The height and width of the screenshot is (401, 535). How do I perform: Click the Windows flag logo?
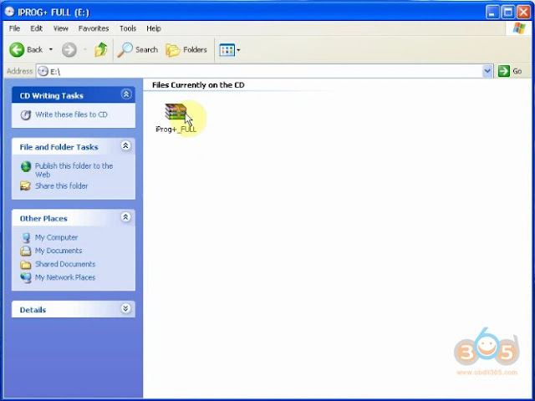coord(519,28)
